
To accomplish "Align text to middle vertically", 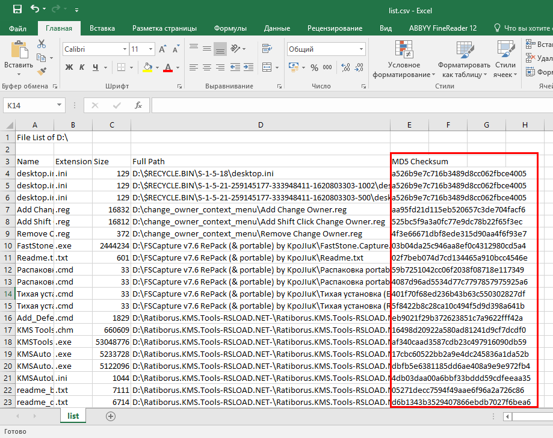I will click(207, 48).
